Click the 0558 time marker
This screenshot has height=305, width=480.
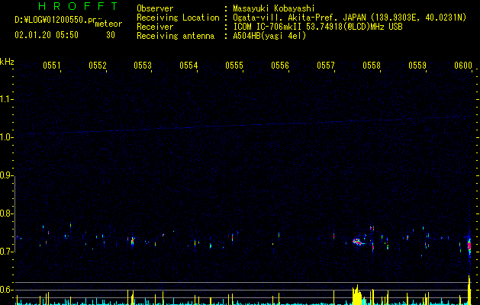[x=372, y=66]
